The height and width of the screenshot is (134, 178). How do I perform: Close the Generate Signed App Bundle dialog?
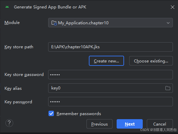(173, 7)
